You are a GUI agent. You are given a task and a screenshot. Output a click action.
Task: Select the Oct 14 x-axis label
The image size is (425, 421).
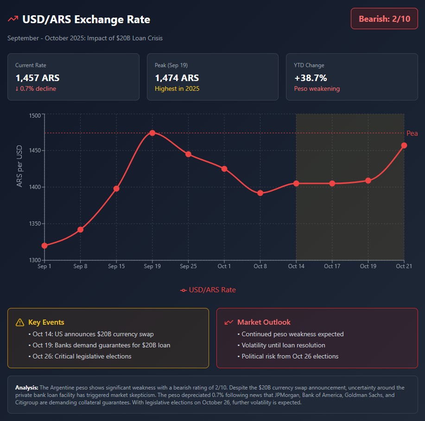click(296, 267)
